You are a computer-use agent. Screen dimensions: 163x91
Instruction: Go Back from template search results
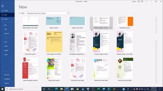pos(22,13)
